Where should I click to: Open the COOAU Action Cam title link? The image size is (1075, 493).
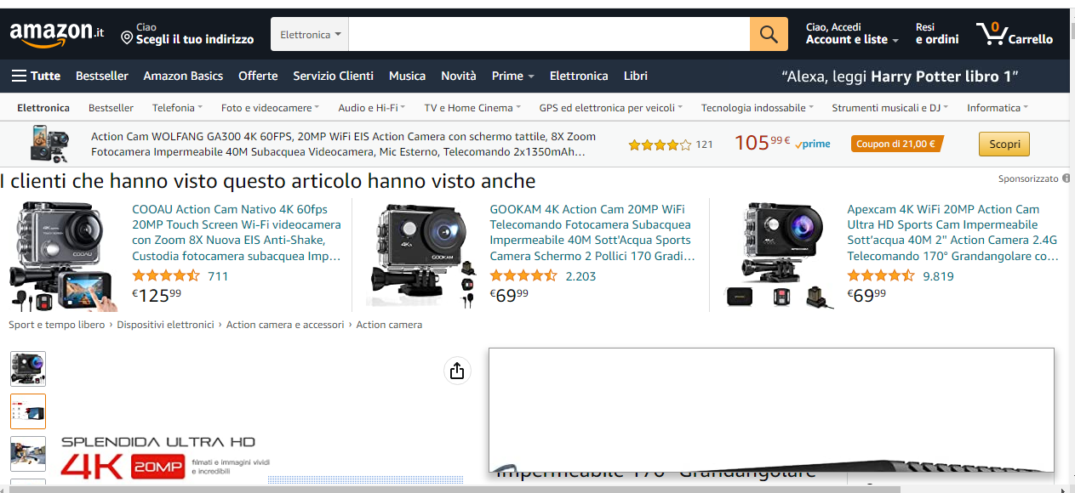[237, 232]
